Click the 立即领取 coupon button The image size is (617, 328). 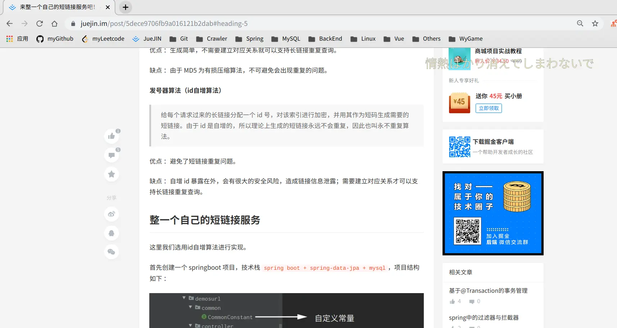489,108
